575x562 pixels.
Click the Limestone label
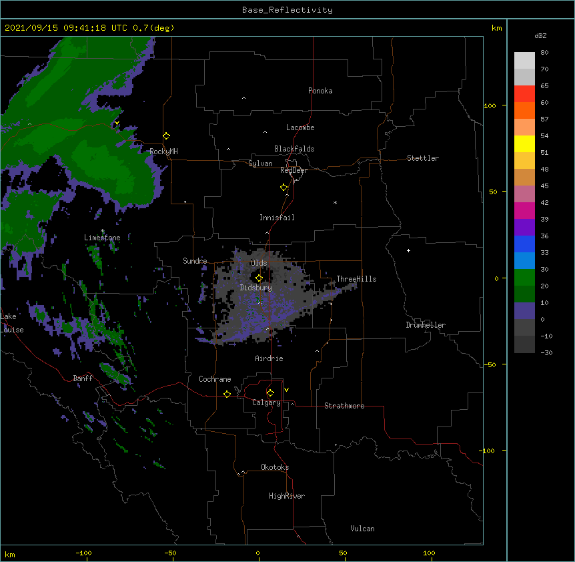pos(102,238)
